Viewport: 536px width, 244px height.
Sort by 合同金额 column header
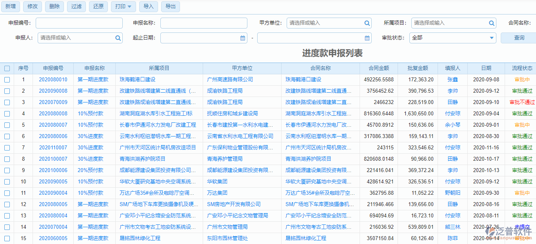[379, 68]
